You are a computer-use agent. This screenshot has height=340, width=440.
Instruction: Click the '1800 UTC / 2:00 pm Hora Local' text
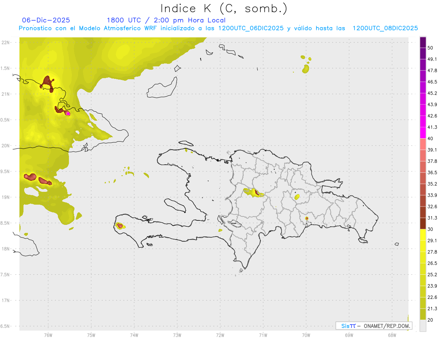coord(166,20)
